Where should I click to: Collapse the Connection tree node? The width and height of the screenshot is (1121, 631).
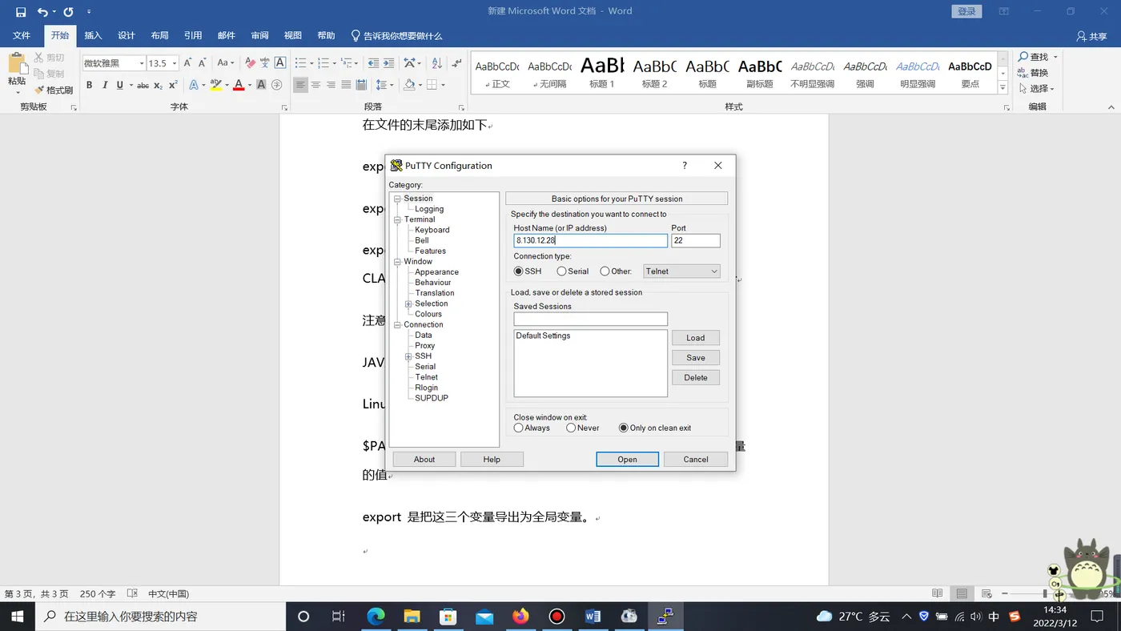(x=397, y=325)
